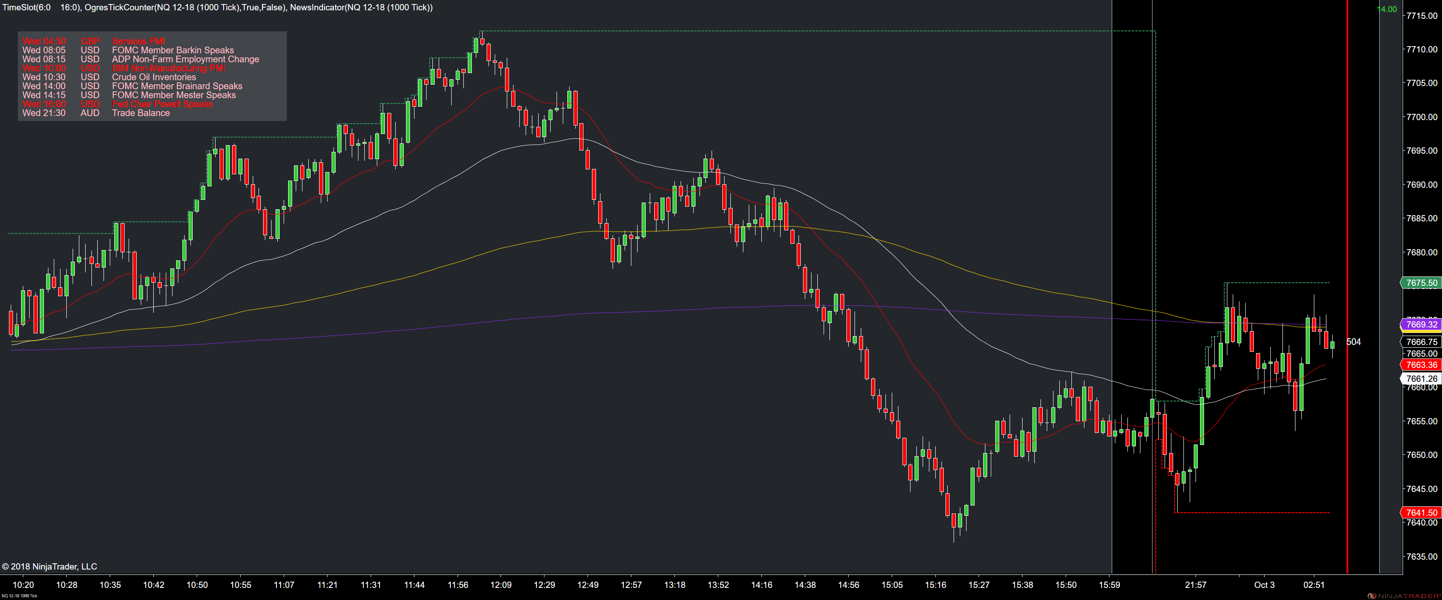Select the 7666.75 current price marker

tap(1421, 341)
